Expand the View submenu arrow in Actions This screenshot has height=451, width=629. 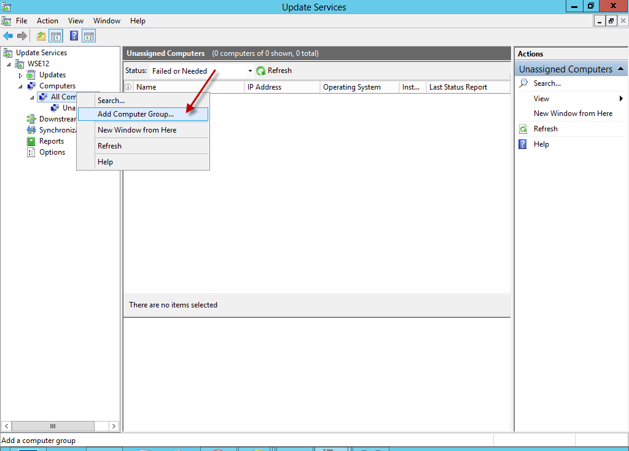point(621,99)
